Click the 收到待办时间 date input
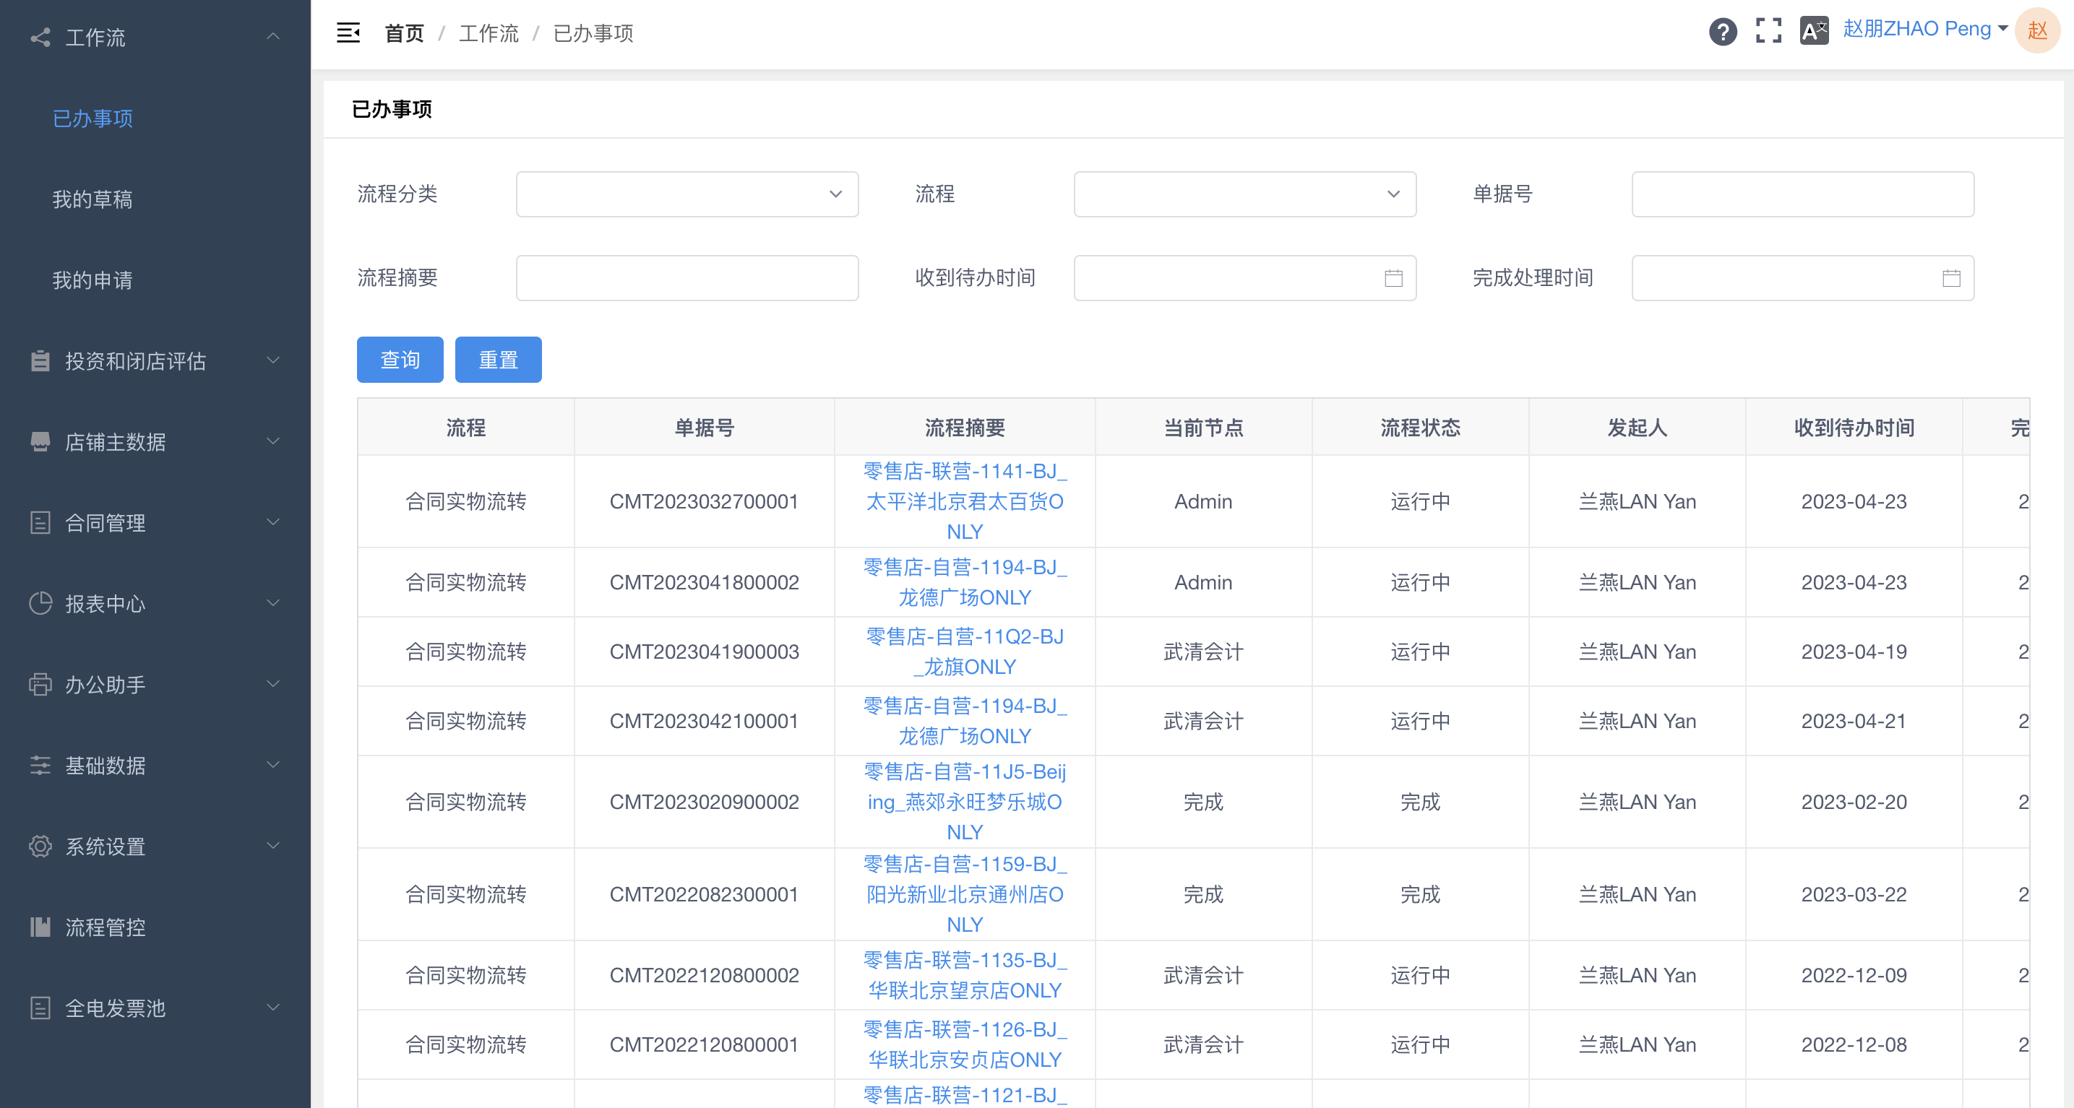This screenshot has width=2074, height=1108. [1244, 278]
